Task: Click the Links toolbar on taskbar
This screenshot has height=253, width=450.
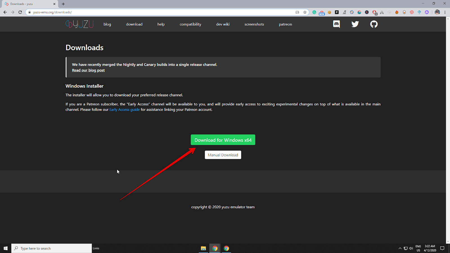Action: pos(96,248)
